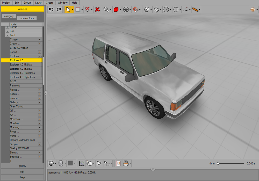Switch to the category tab
The image size is (259, 181).
pos(9,16)
